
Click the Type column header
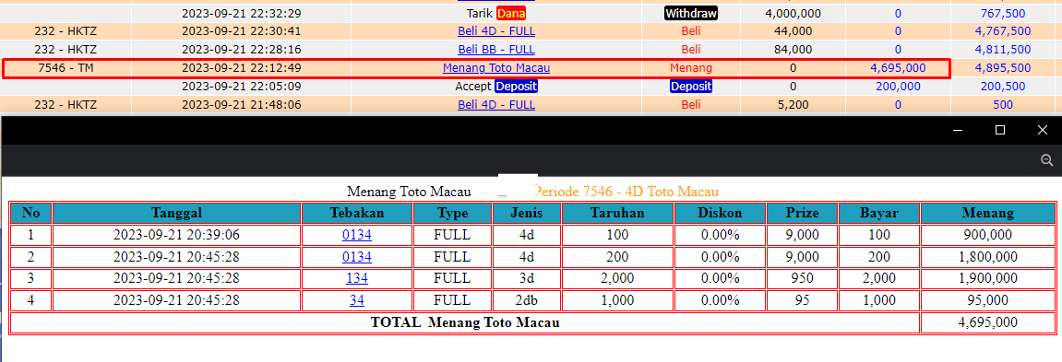click(x=452, y=213)
